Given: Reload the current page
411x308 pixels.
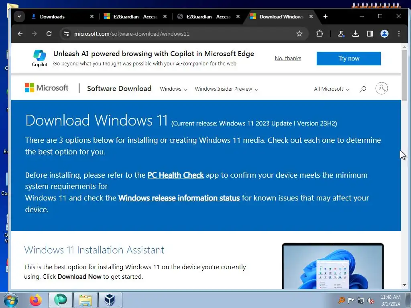Looking at the screenshot, I should pyautogui.click(x=49, y=34).
